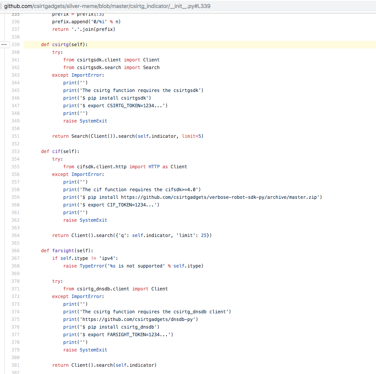The width and height of the screenshot is (376, 374).
Task: Click "return '.'.join(prefix)" line
Action: [84, 29]
